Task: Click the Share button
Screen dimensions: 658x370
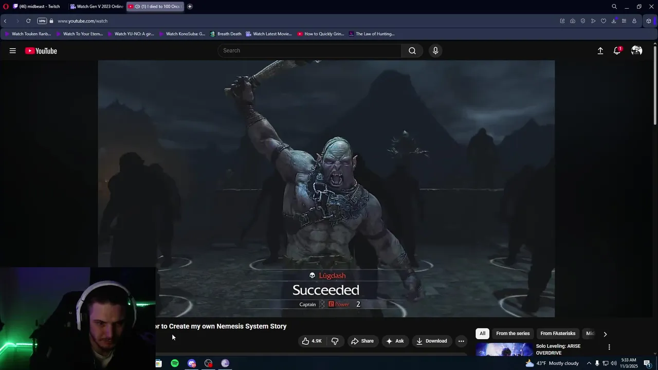Action: pos(362,341)
